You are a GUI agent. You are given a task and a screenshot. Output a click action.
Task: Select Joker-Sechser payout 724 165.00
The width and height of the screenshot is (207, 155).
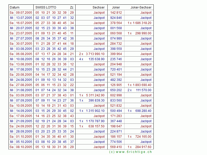coord(143,137)
